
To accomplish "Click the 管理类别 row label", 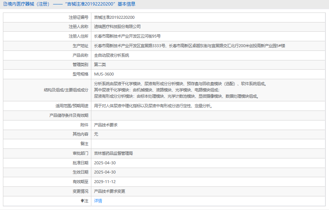I will point(80,64).
